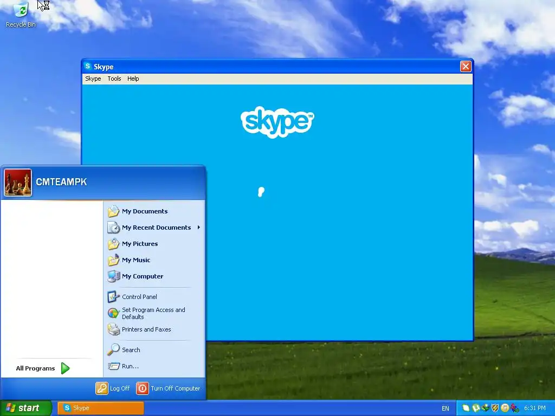Click the 6:31 PM system clock

535,408
